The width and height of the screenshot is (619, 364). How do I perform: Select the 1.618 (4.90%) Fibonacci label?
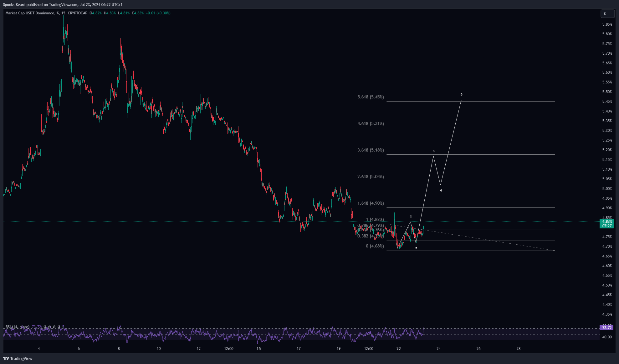click(x=371, y=203)
